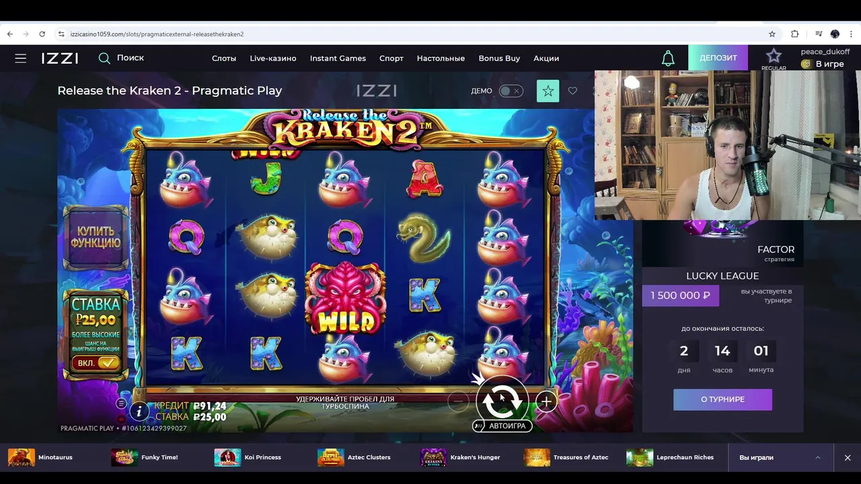The height and width of the screenshot is (484, 861).
Task: Open Bonus Buy section
Action: [x=499, y=58]
